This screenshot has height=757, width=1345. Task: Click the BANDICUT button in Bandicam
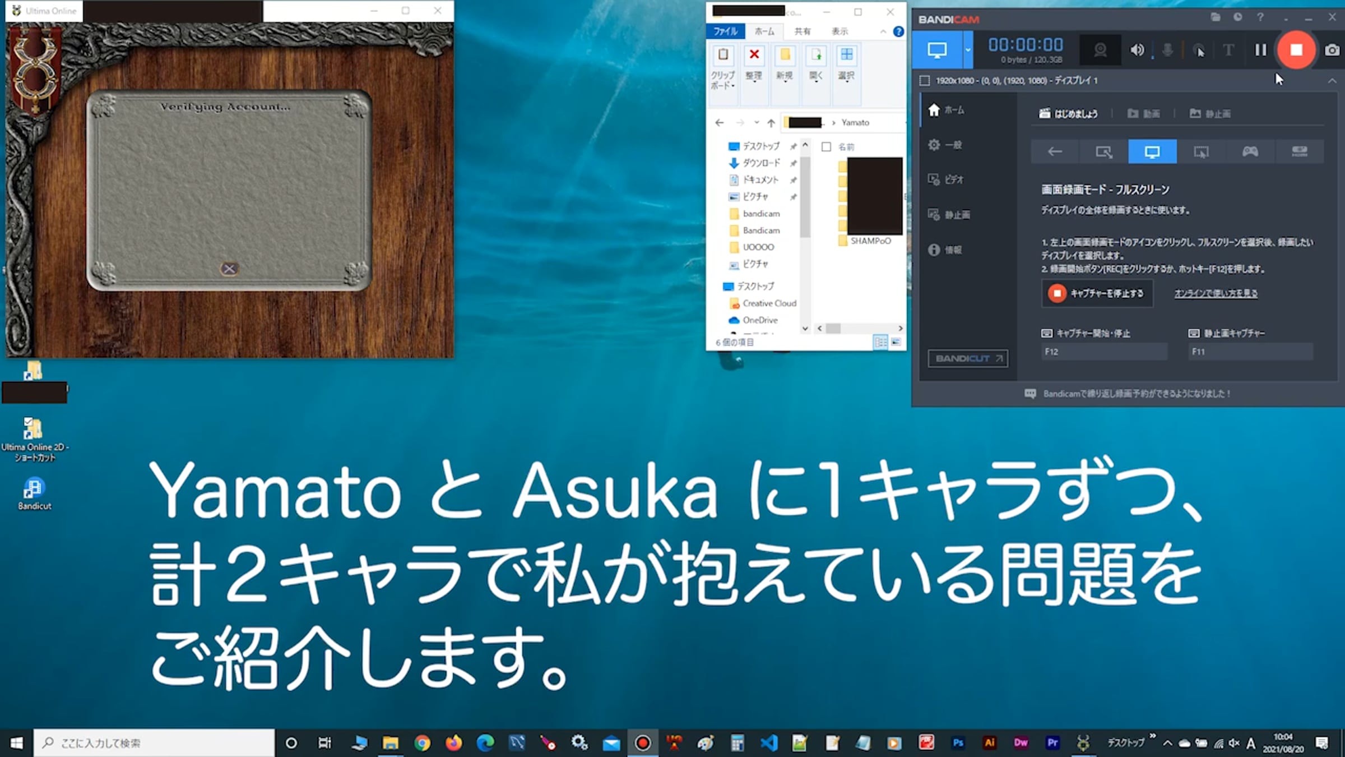pos(968,358)
